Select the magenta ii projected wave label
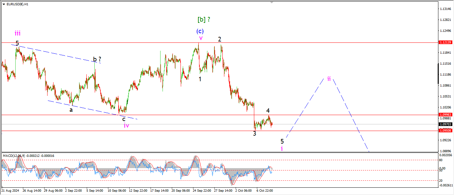454x195 pixels. (x=329, y=79)
